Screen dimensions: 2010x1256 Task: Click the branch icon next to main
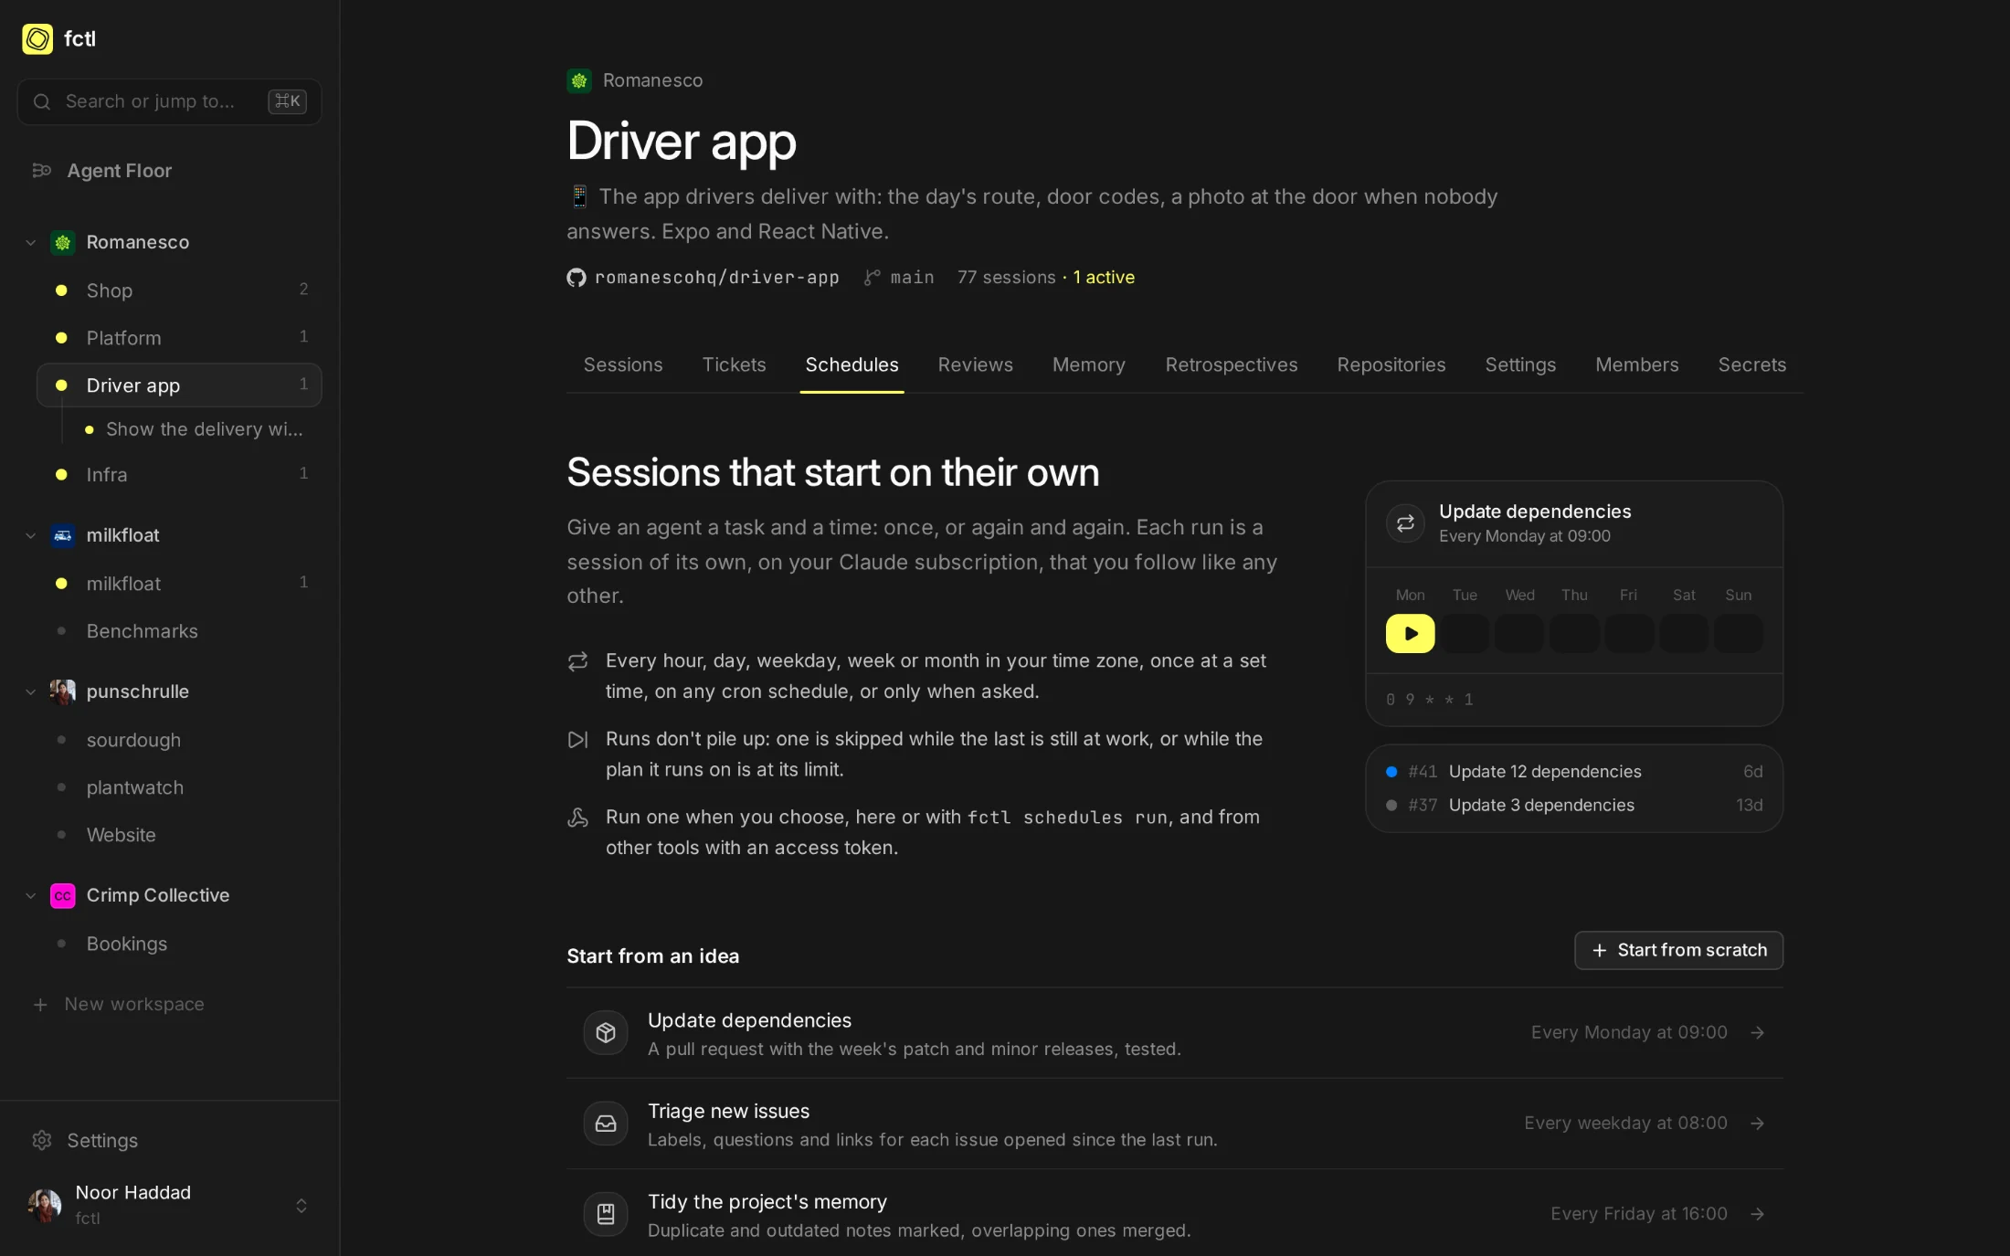pyautogui.click(x=872, y=277)
